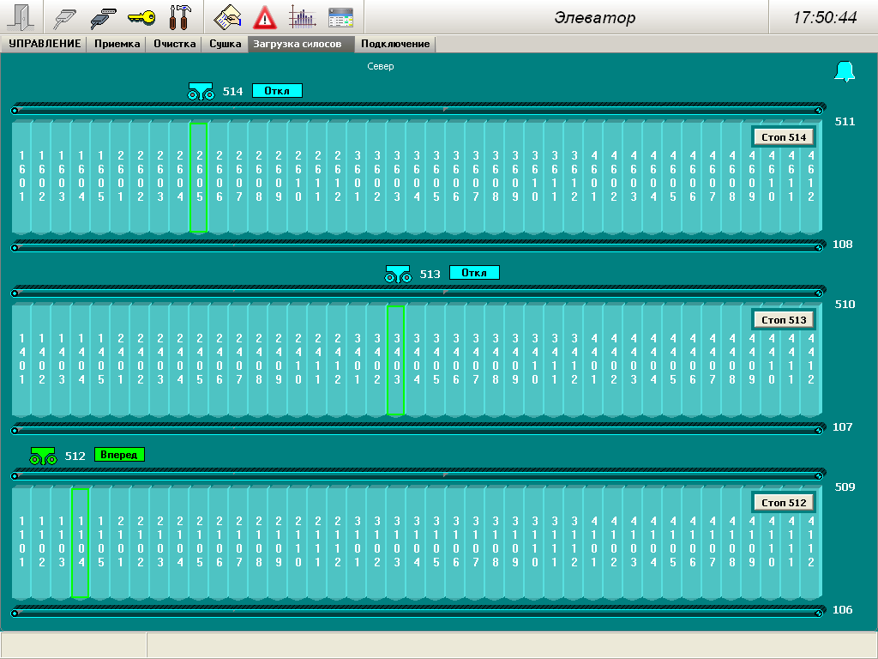Screen dimensions: 878x659
Task: Click the yellow key access icon
Action: (141, 17)
